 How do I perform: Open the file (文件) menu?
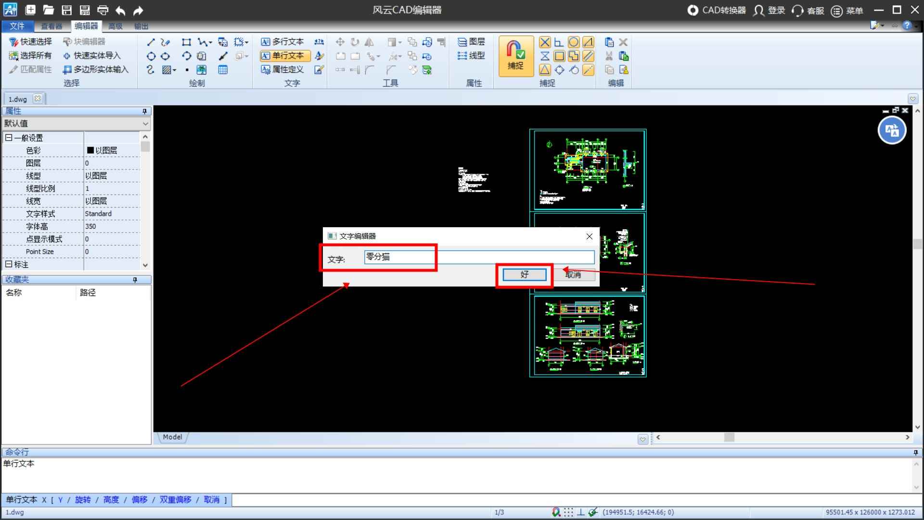[x=17, y=26]
